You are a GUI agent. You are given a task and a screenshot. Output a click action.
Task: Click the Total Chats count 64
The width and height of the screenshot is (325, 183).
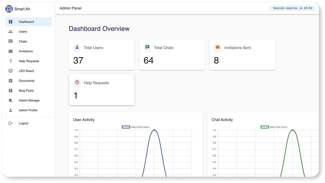pos(149,60)
